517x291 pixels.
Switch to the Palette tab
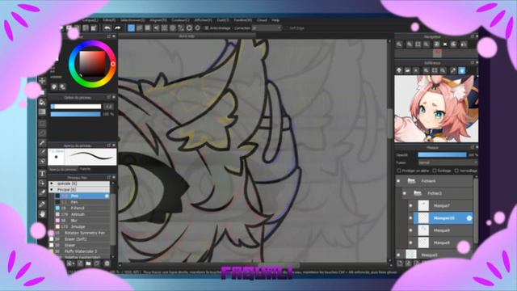pyautogui.click(x=85, y=169)
